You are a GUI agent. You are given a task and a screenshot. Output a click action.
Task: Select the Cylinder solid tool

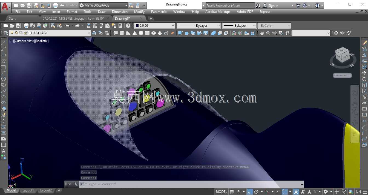[x=147, y=33]
